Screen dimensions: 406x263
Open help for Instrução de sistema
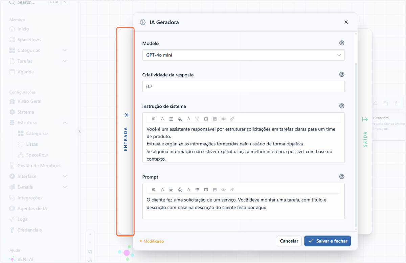[x=342, y=106]
